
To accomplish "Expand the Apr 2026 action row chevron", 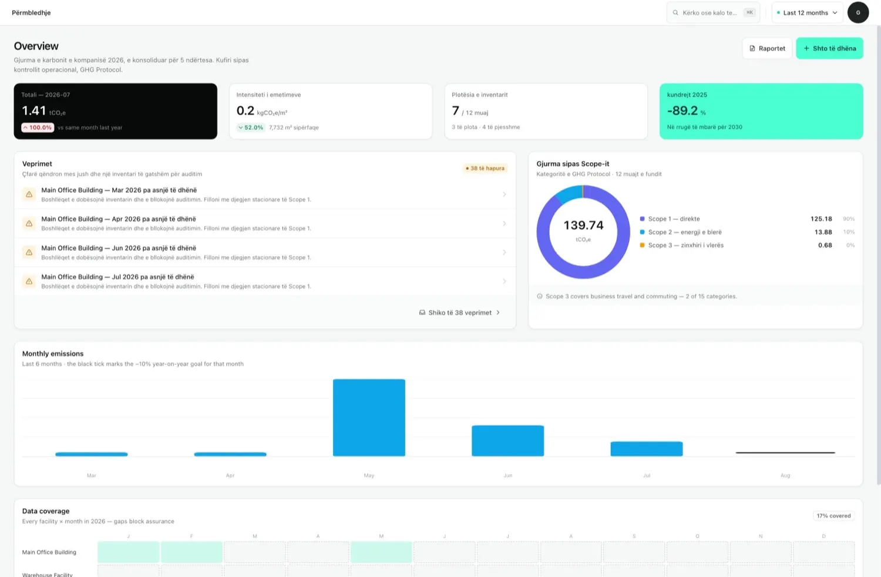I will pos(504,223).
